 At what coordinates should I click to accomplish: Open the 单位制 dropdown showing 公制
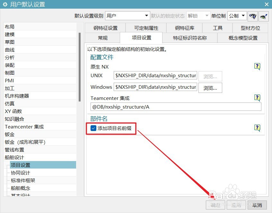point(237,15)
